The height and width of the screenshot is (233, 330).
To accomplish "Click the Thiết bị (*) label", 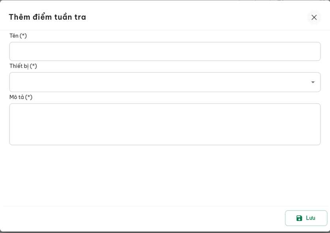I will [23, 66].
